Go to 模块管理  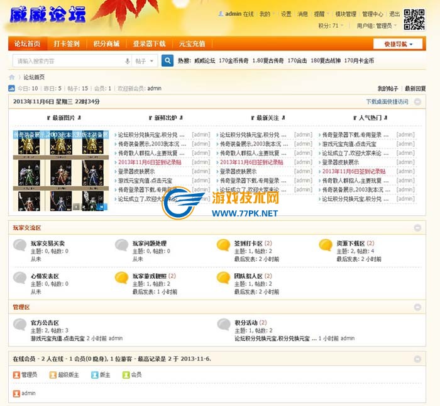click(x=346, y=14)
